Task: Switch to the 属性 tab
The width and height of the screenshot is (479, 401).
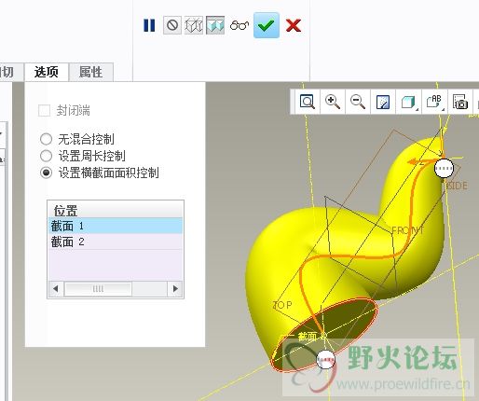Action: click(x=90, y=72)
